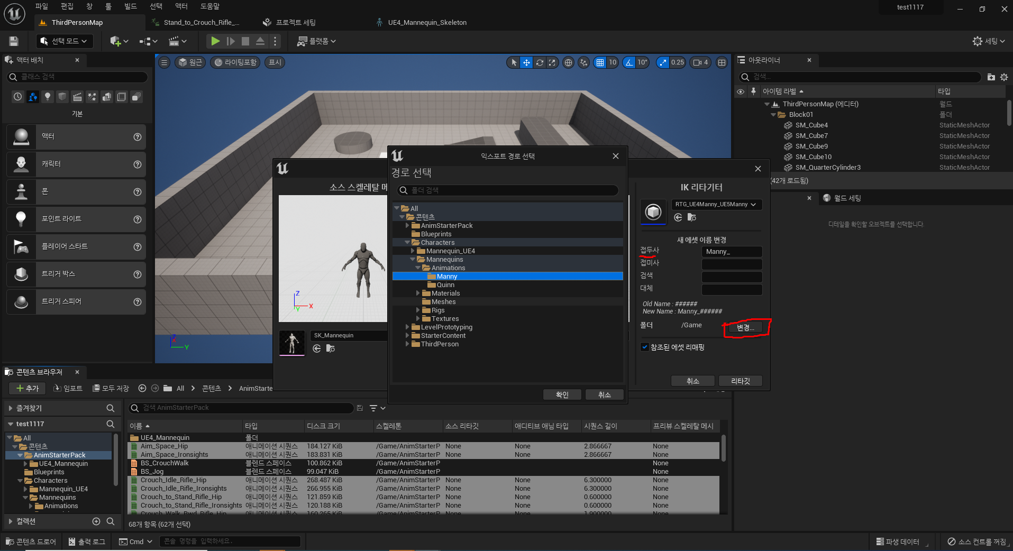The image size is (1013, 551).
Task: Click 확인 in the path selection dialog
Action: click(562, 395)
